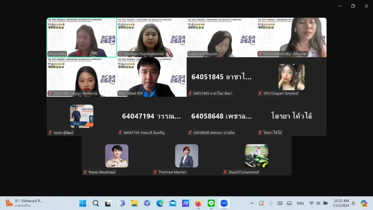Open Microsoft 365 Copilot app icon
The image size is (373, 210).
click(147, 203)
